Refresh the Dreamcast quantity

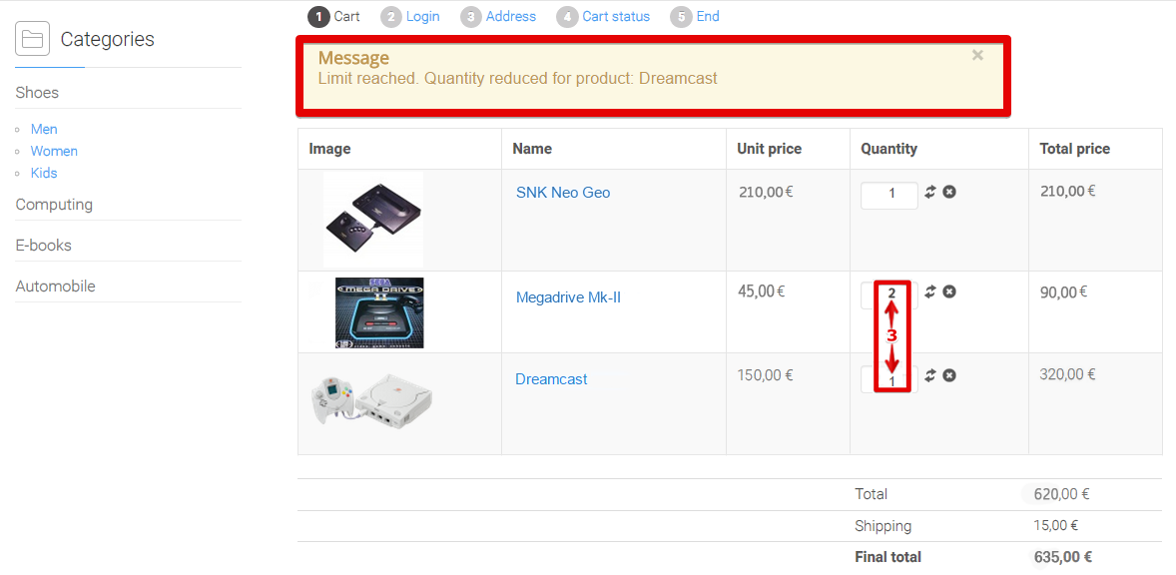pyautogui.click(x=930, y=374)
